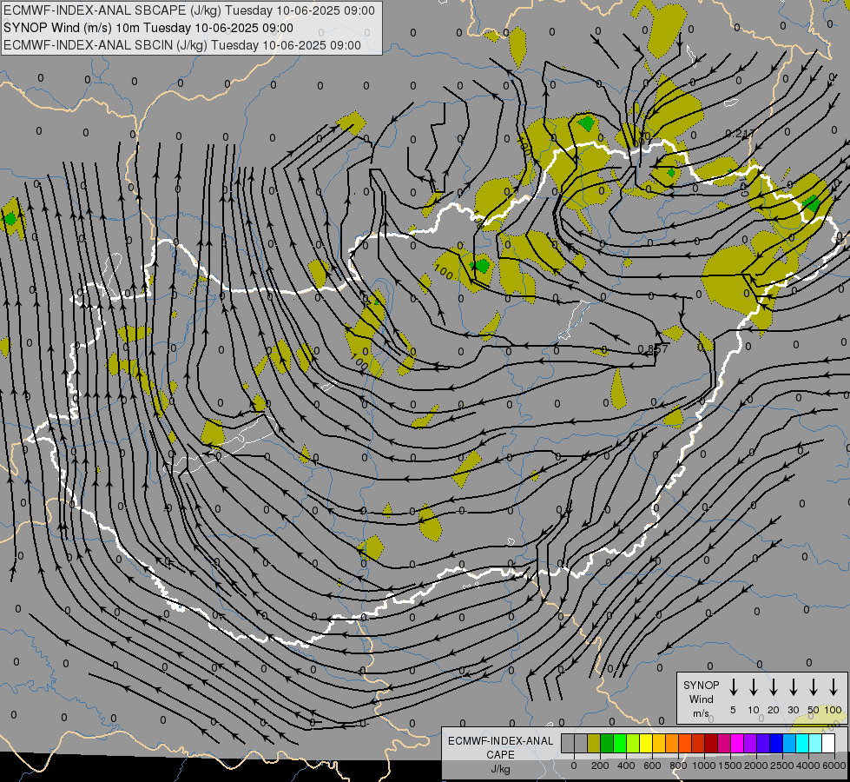This screenshot has height=782, width=850.
Task: Click the SBCAPE title line in header box
Action: tap(189, 10)
